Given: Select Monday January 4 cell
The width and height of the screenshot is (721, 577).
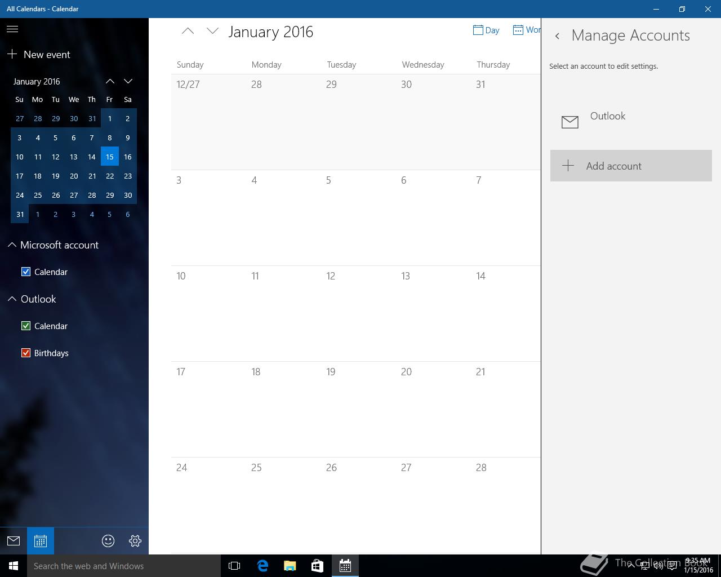Looking at the screenshot, I should pyautogui.click(x=283, y=218).
